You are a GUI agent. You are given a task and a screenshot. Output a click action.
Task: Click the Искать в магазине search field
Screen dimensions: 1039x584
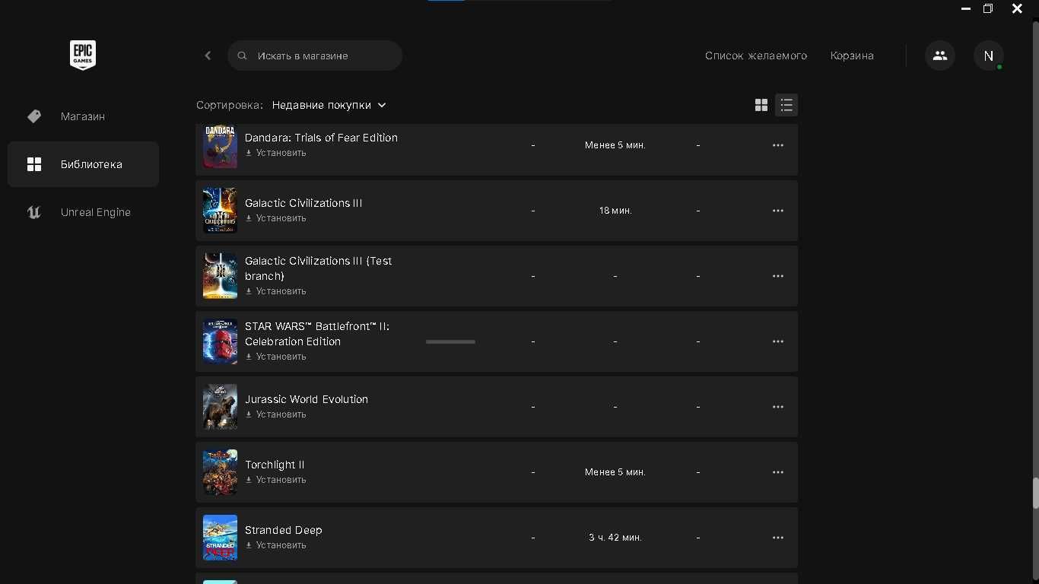(x=315, y=56)
